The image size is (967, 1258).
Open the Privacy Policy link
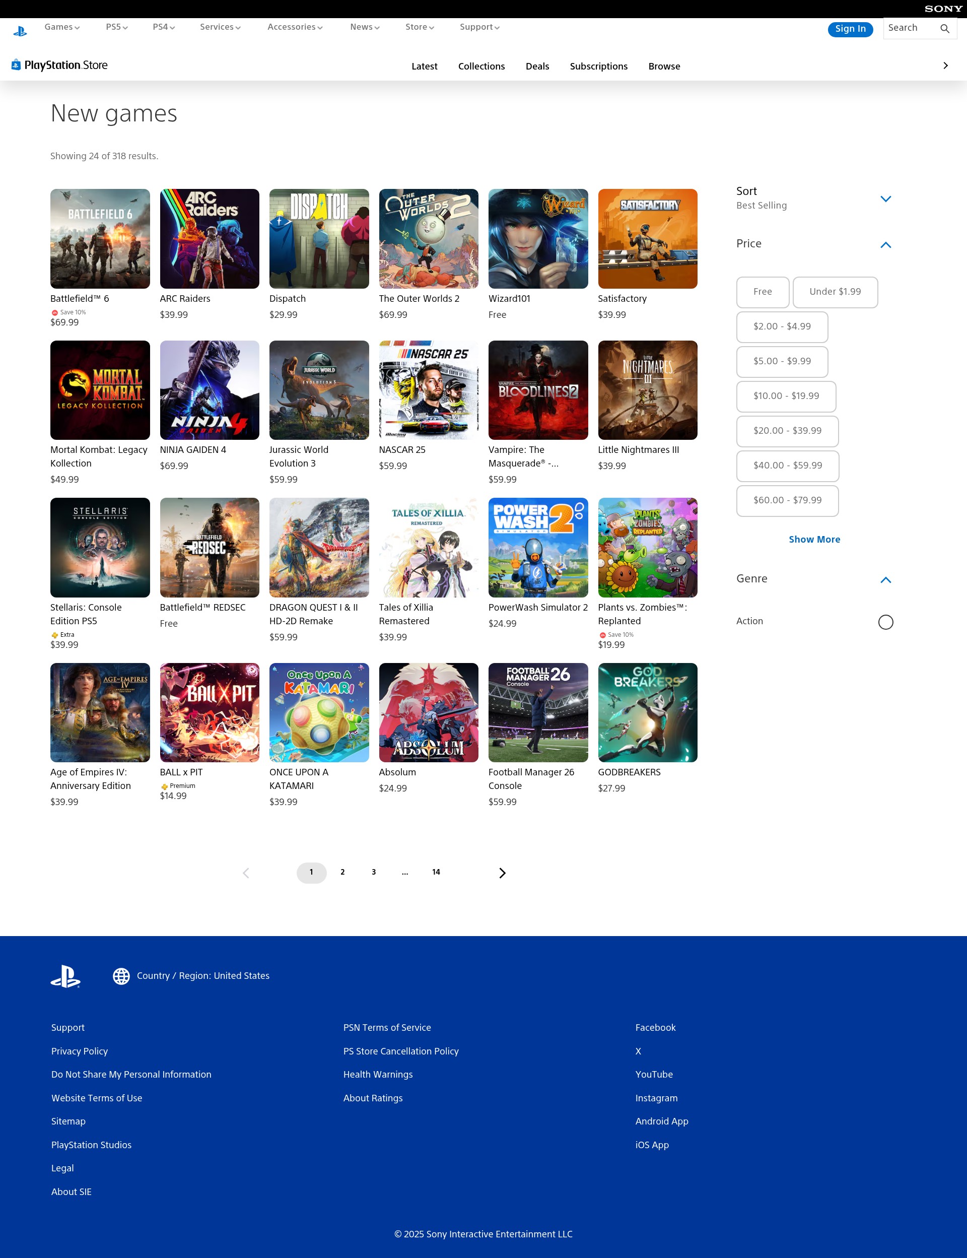[x=80, y=1051]
